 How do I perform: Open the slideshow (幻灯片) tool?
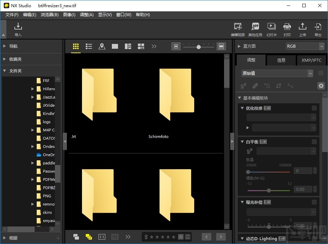click(x=271, y=29)
